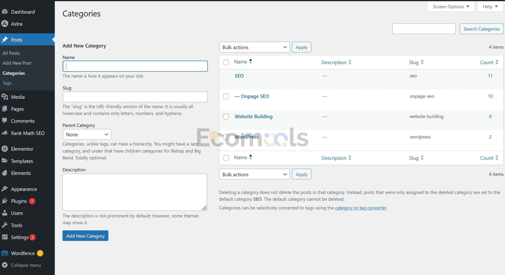Click the Settings sliders icon
Viewport: 505px width, 275px height.
tap(5, 237)
